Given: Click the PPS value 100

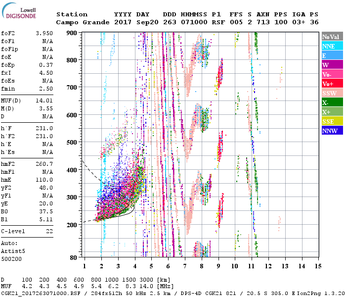Looking at the screenshot, I should pos(281,22).
